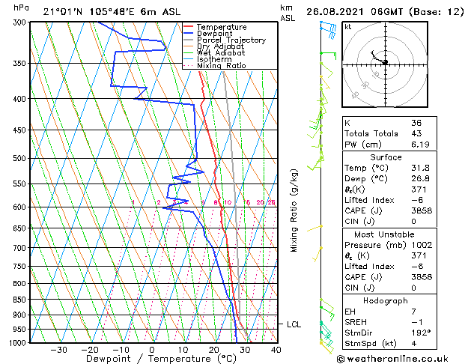Click the hodograph wind plot
The image size is (471, 364).
(x=385, y=64)
